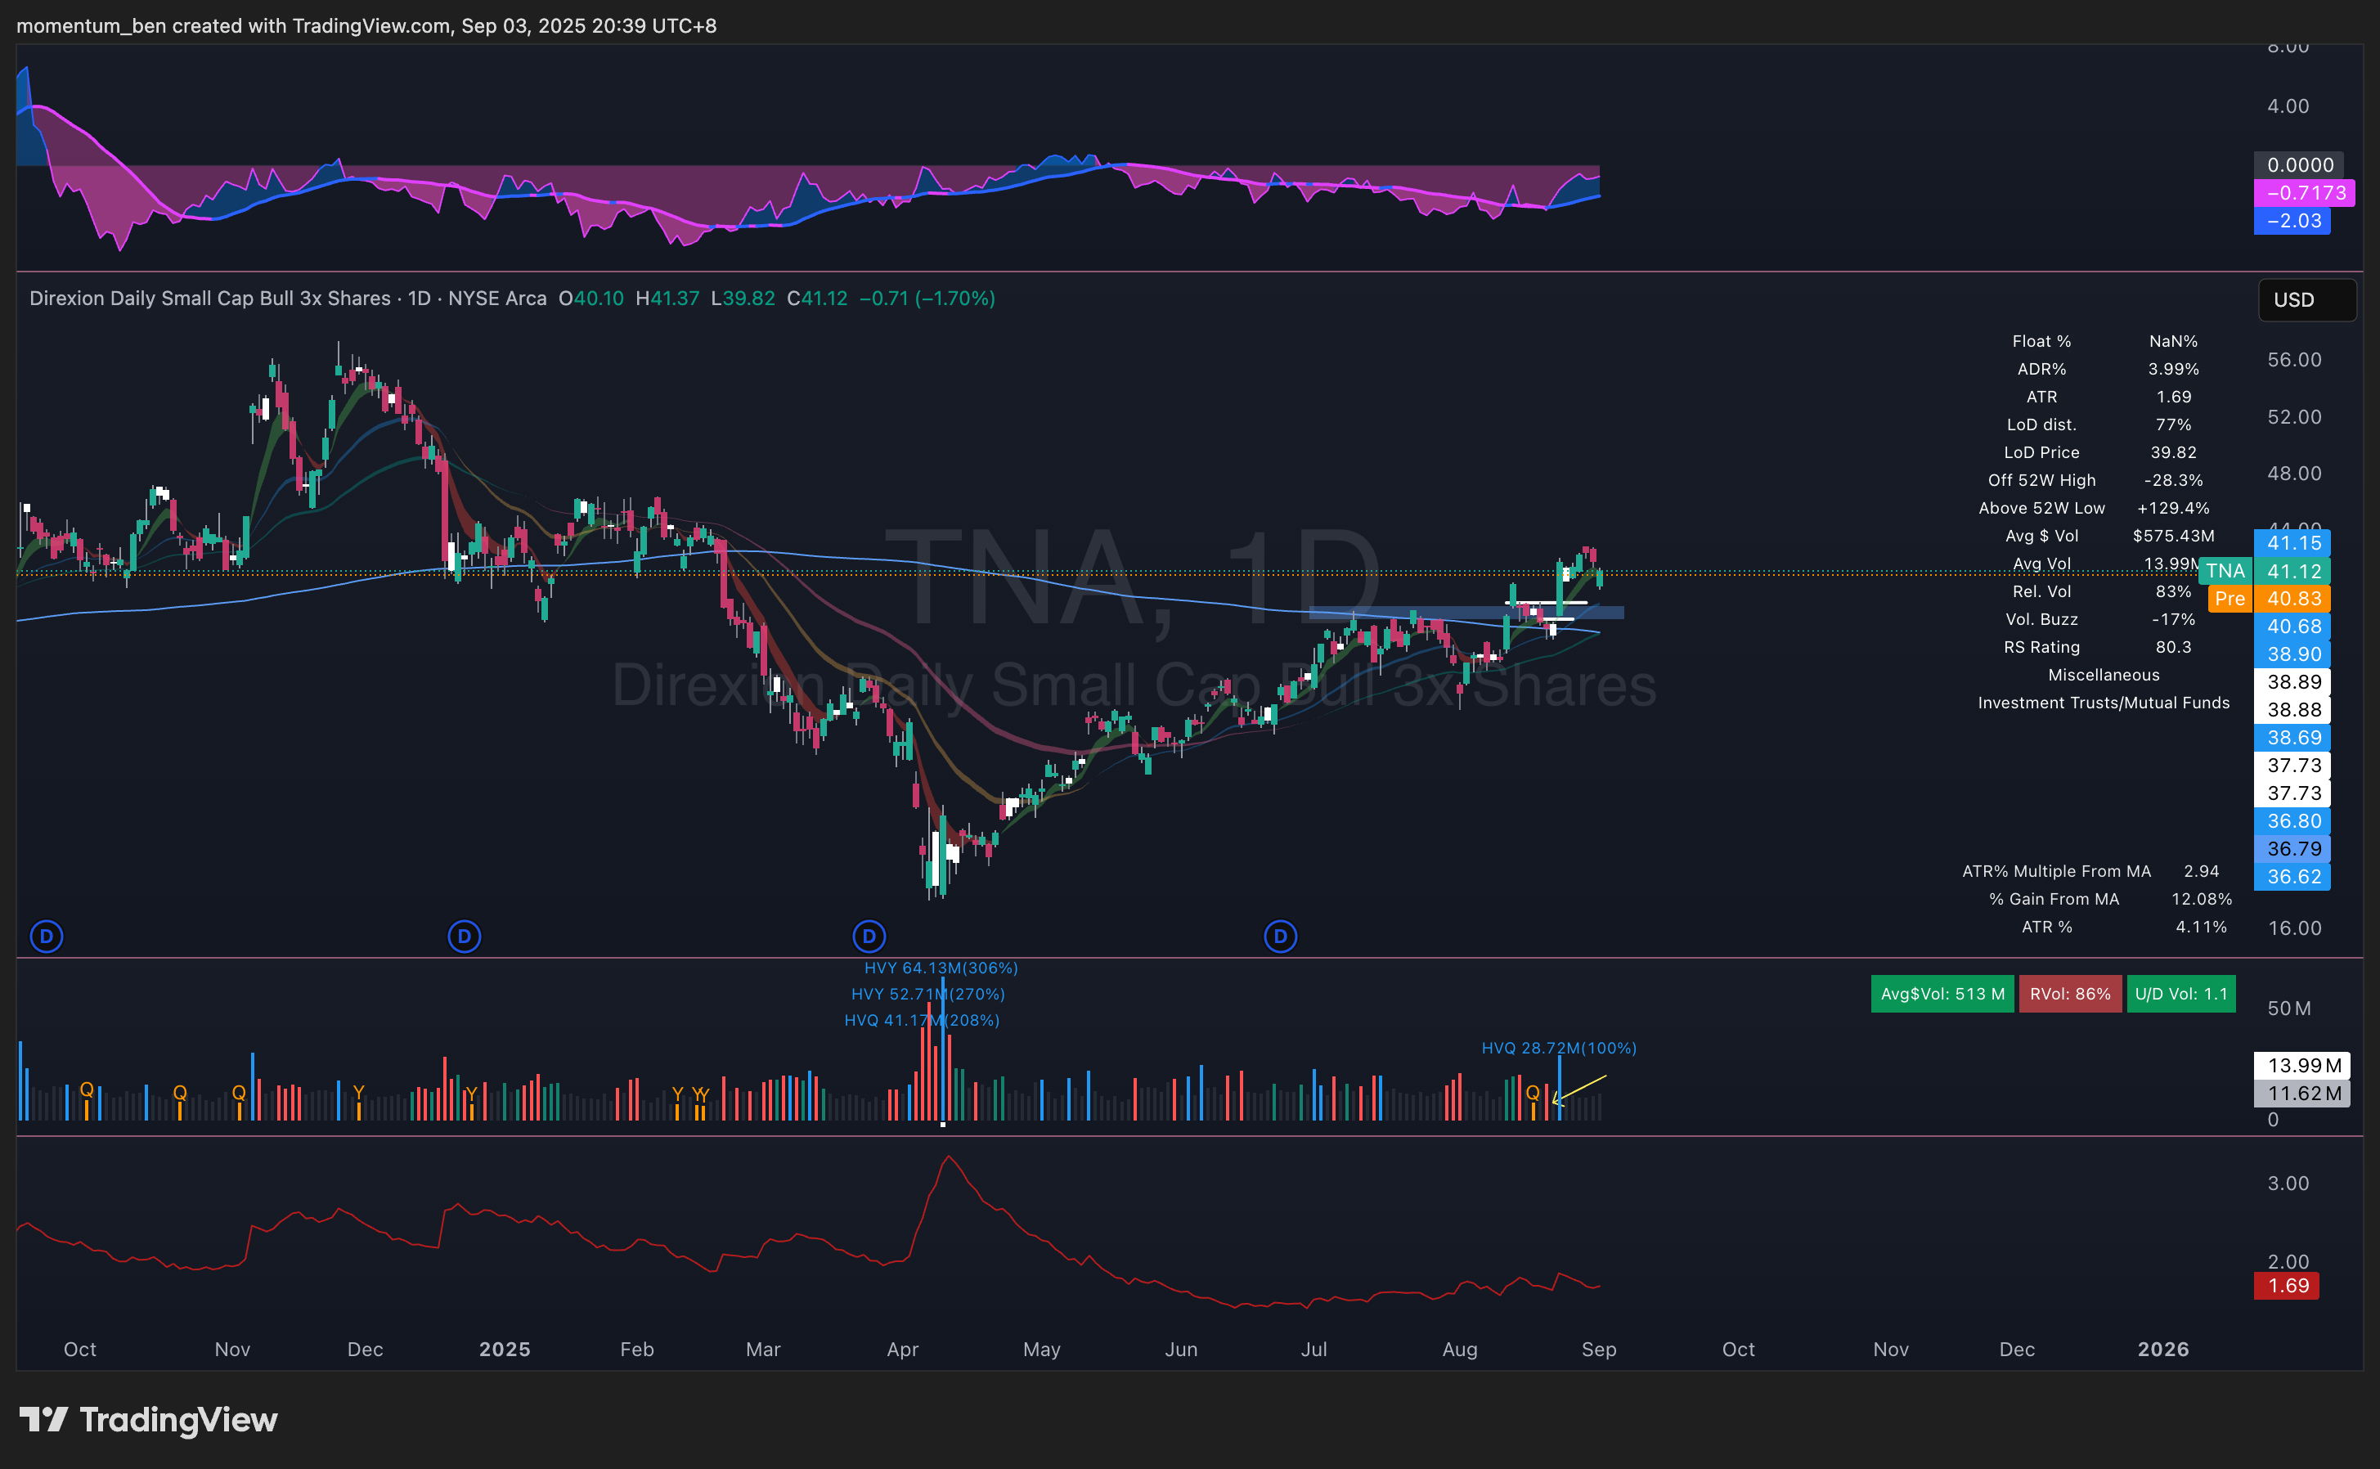The width and height of the screenshot is (2380, 1469).
Task: Click the yellow arrow drawing in volume pane
Action: click(1582, 1088)
